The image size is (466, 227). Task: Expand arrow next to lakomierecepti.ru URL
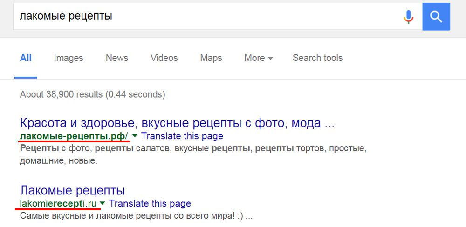103,203
